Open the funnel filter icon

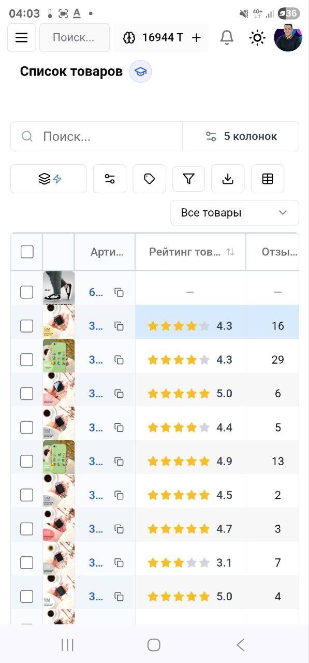pos(188,179)
